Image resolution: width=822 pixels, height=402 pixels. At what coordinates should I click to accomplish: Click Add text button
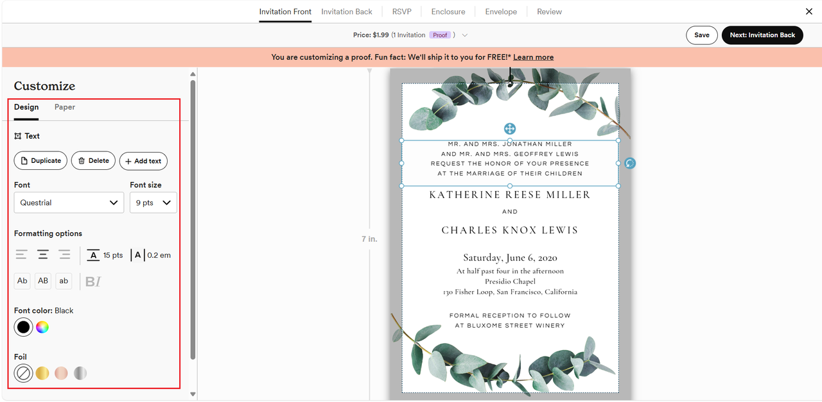tap(143, 161)
